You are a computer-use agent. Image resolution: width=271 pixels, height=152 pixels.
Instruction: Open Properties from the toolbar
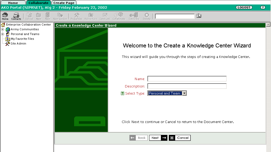coord(76,15)
